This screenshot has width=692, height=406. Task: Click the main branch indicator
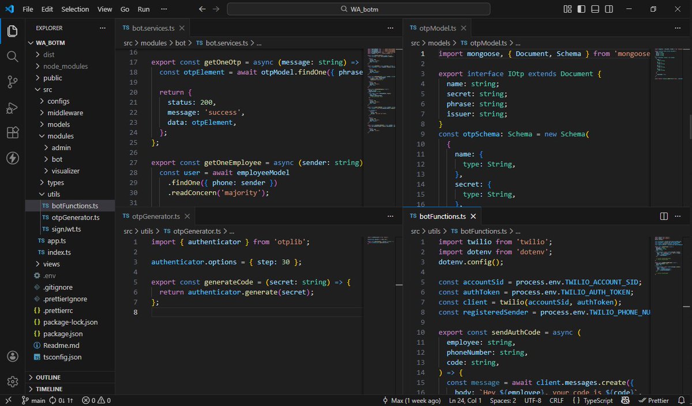click(33, 400)
